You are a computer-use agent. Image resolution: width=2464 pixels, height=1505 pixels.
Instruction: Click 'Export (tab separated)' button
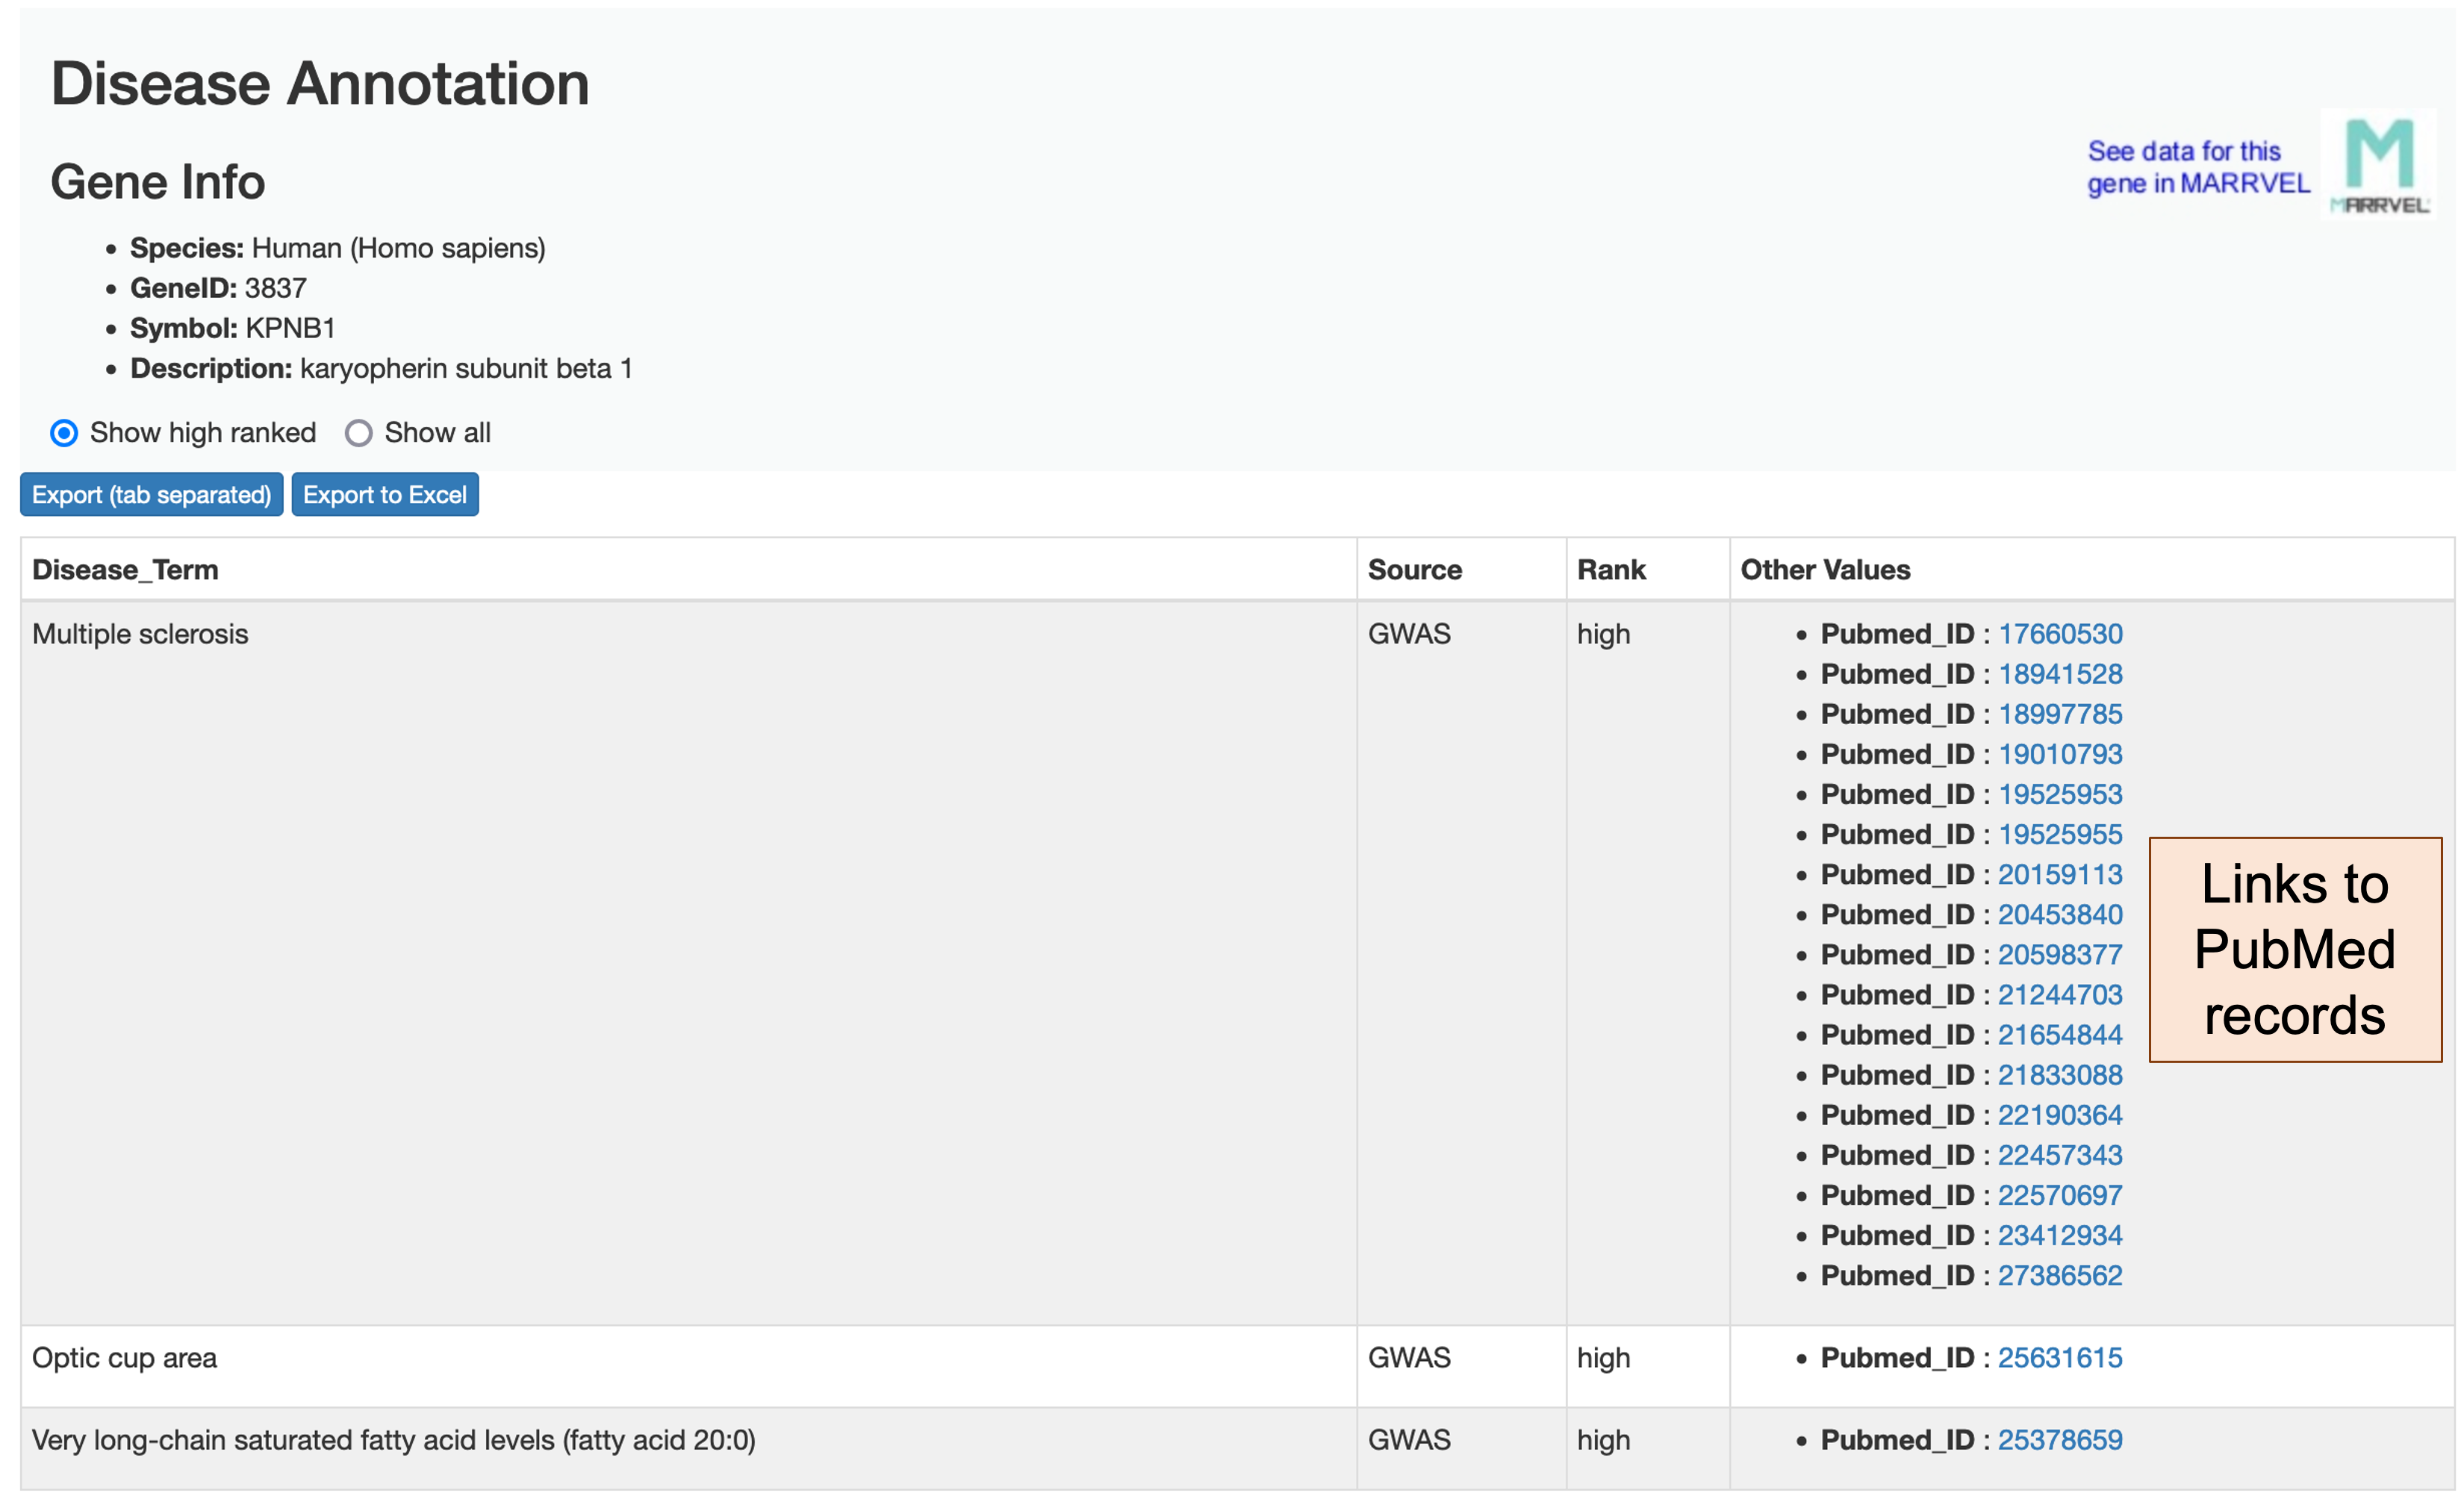[x=152, y=495]
